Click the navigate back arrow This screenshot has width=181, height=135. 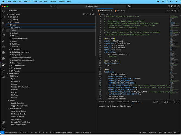pyautogui.click(x=51, y=6)
